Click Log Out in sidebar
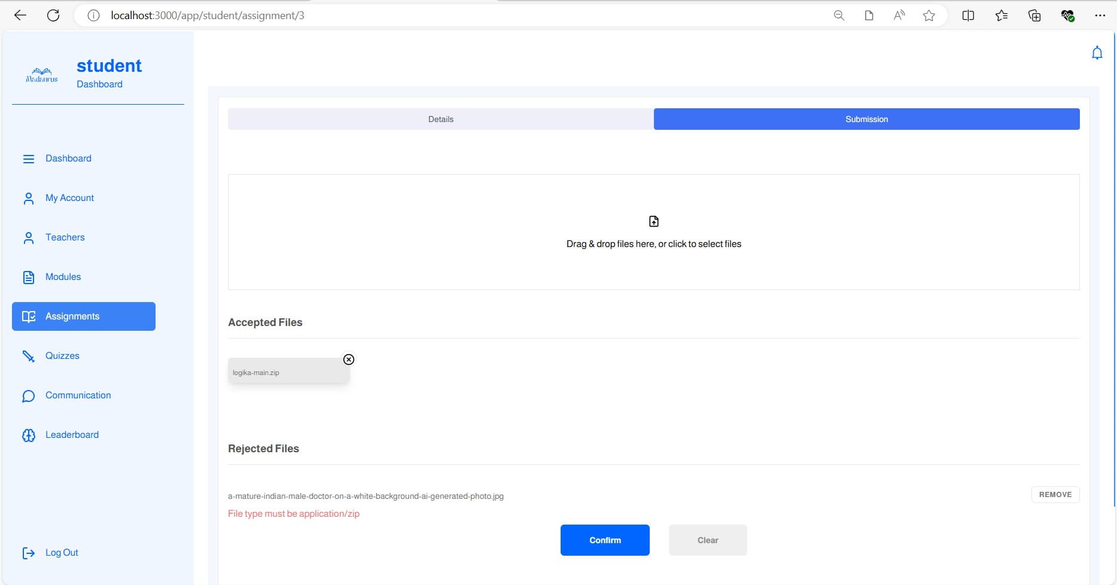The width and height of the screenshot is (1117, 585). 62,553
